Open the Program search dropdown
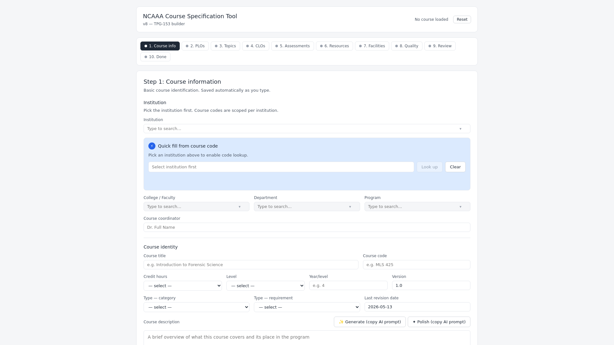This screenshot has width=614, height=345. (417, 207)
